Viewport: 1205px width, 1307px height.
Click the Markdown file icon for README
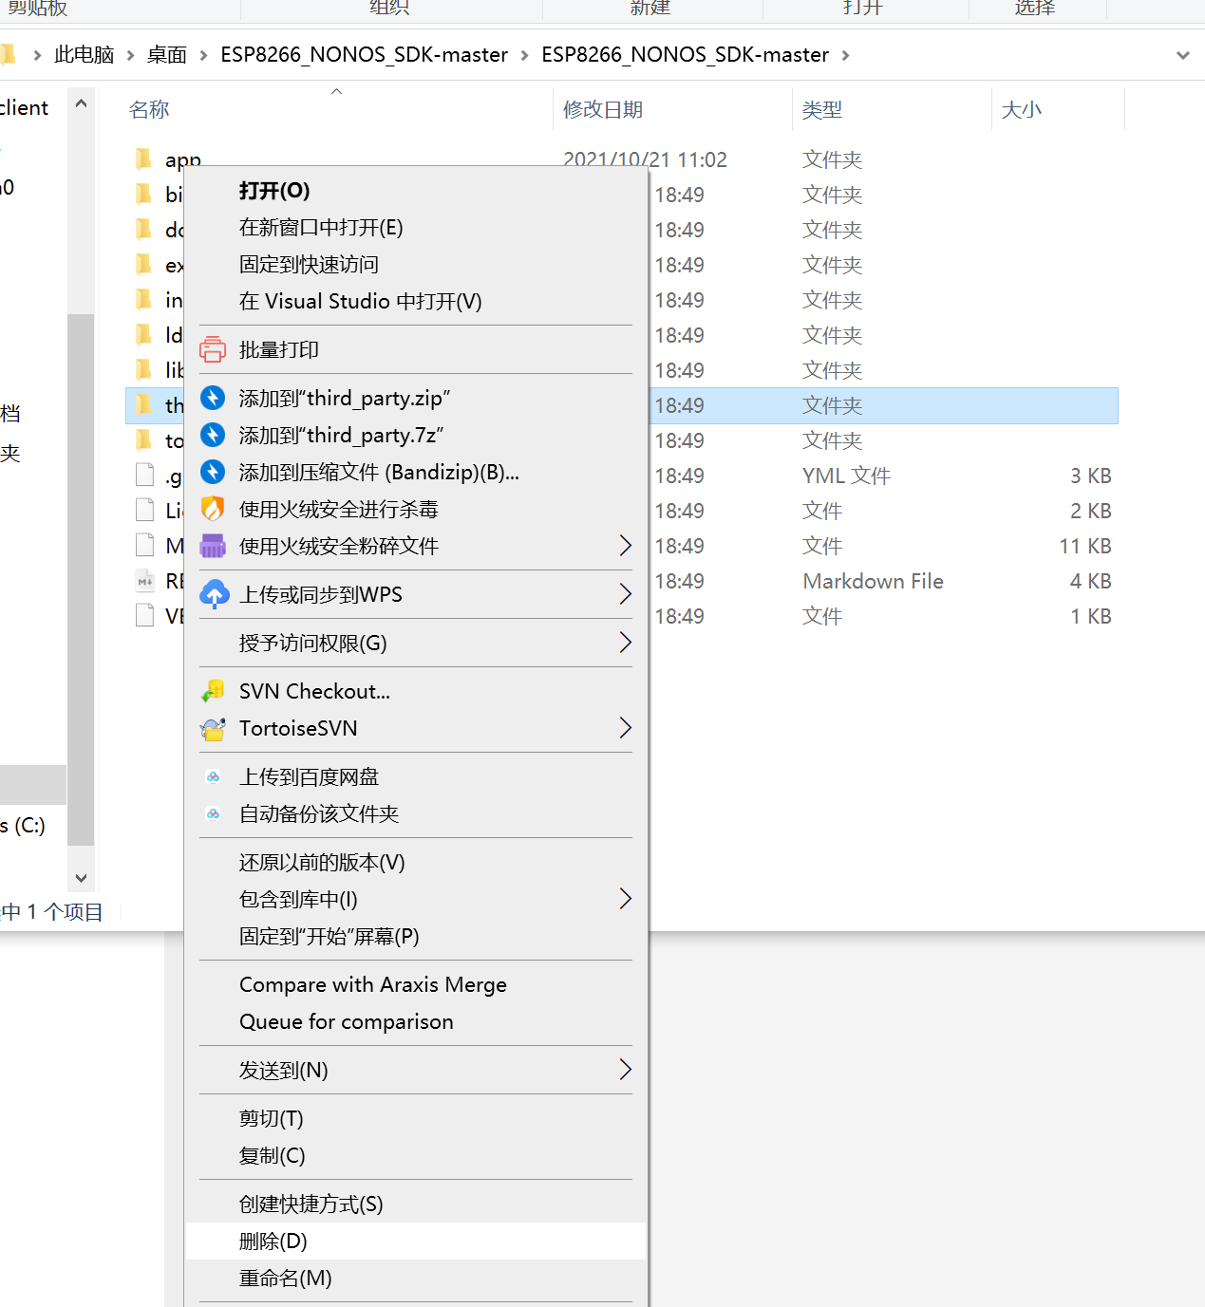144,580
